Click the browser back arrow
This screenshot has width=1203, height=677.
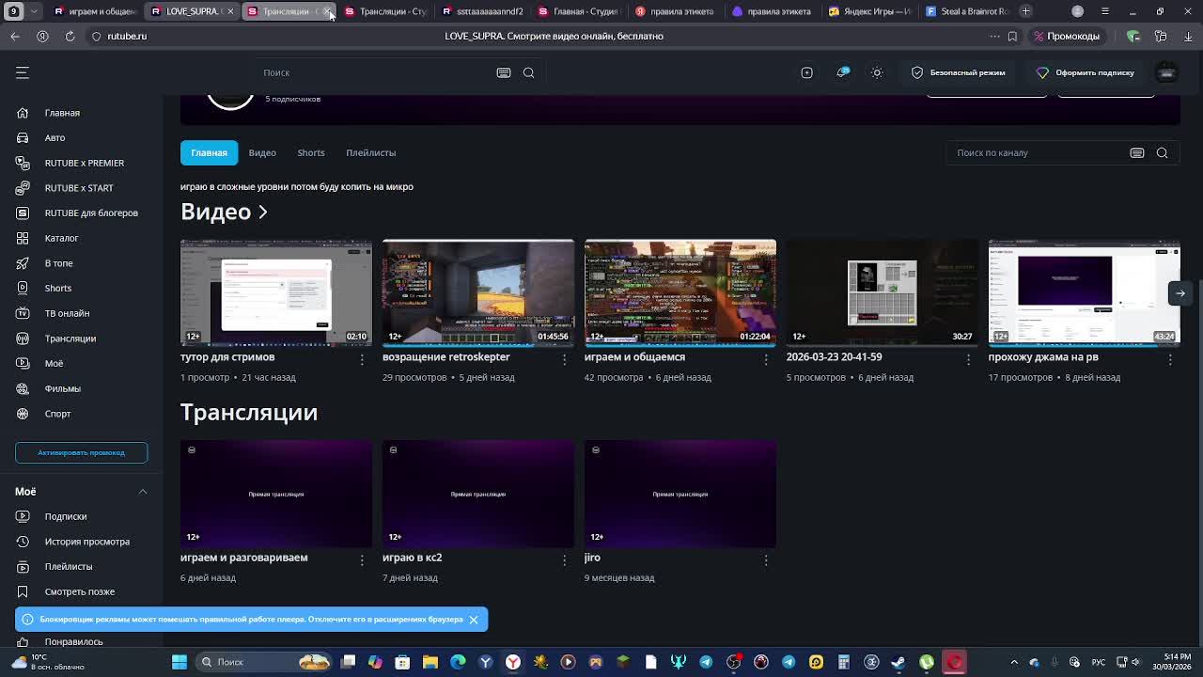pos(15,36)
